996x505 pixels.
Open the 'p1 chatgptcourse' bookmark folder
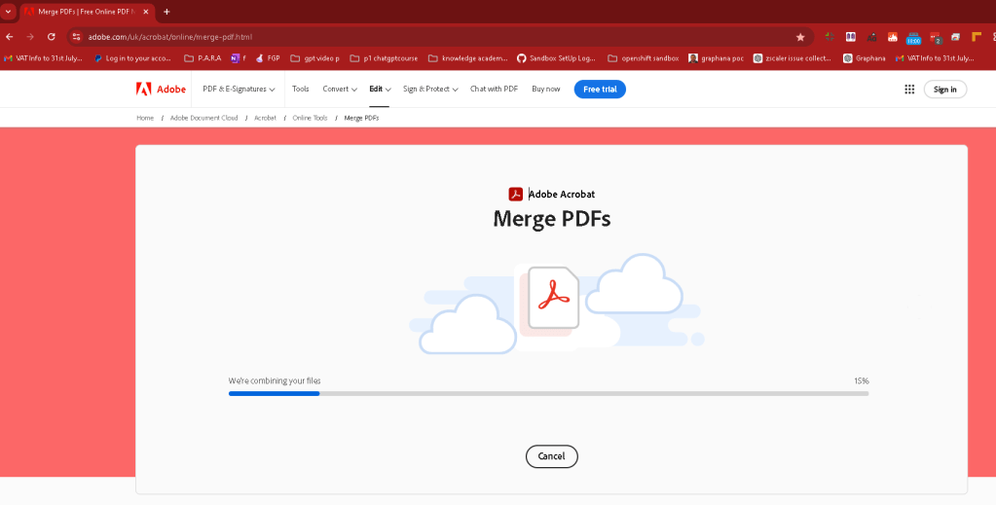pyautogui.click(x=384, y=57)
